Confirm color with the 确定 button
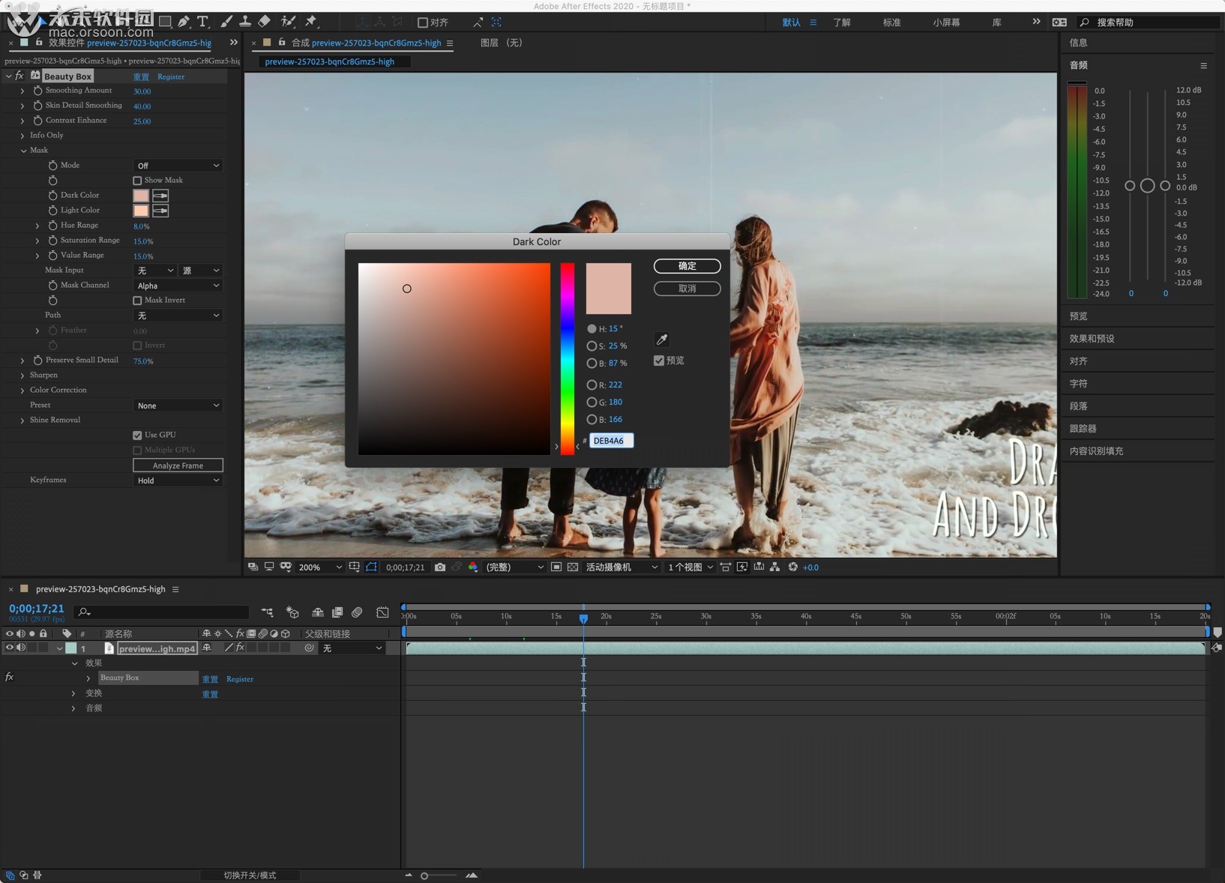1225x883 pixels. 687,266
